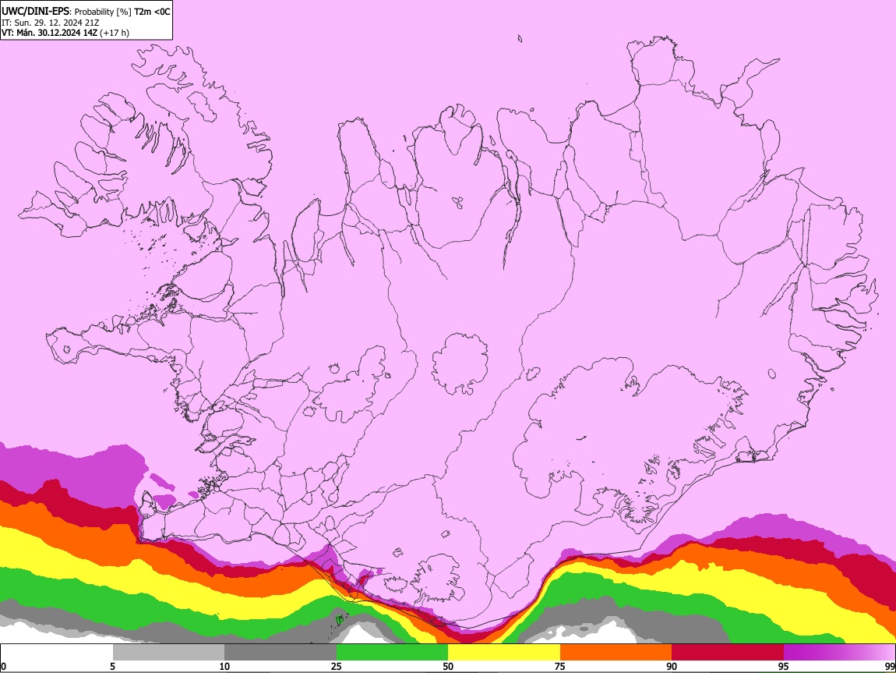Click the dark gray 10–25% legend band
This screenshot has width=896, height=673.
tap(280, 653)
